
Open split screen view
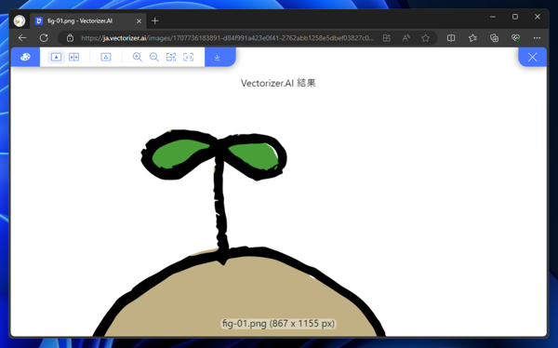point(451,38)
